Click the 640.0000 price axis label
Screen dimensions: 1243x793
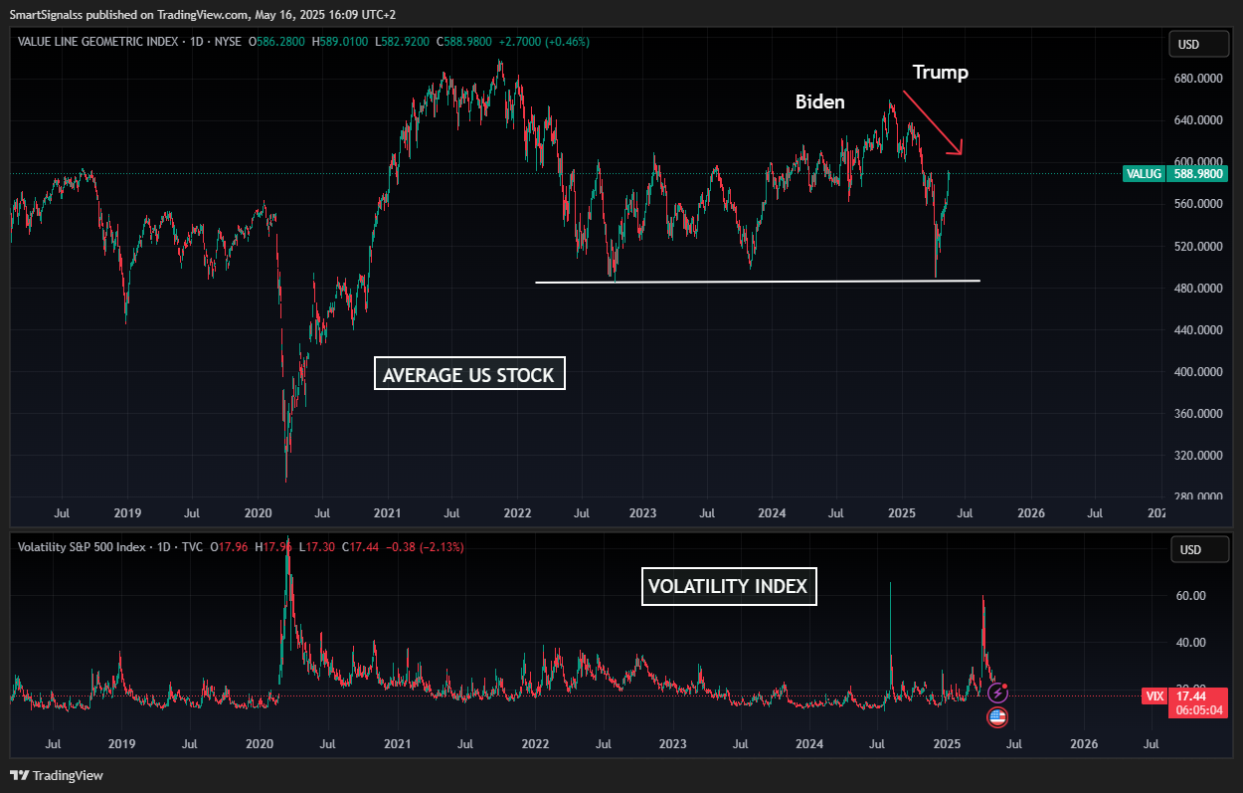[1199, 119]
